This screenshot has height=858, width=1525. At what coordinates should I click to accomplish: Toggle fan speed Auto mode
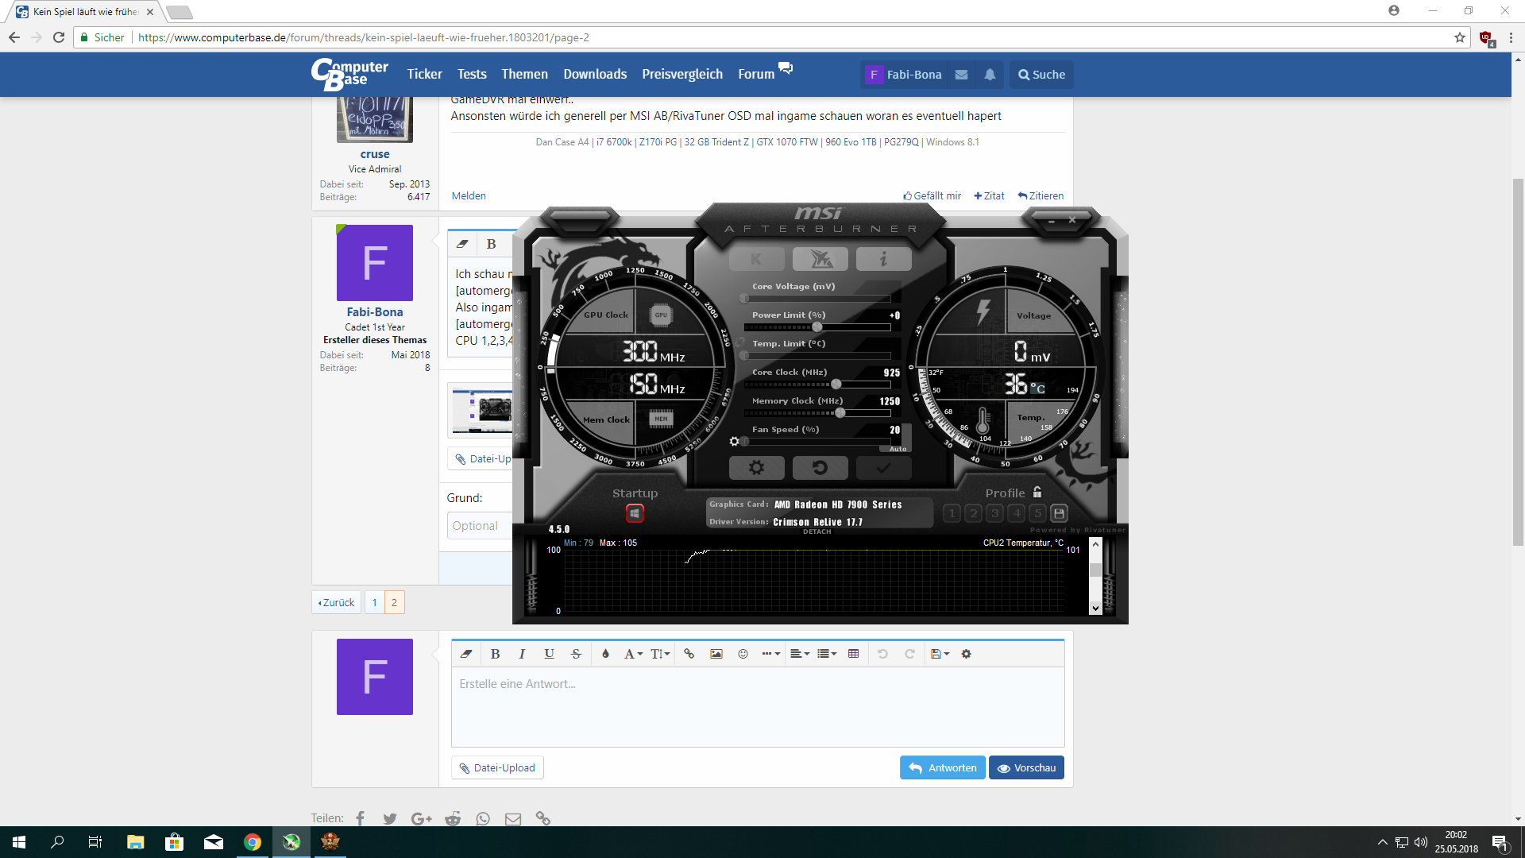pyautogui.click(x=898, y=449)
